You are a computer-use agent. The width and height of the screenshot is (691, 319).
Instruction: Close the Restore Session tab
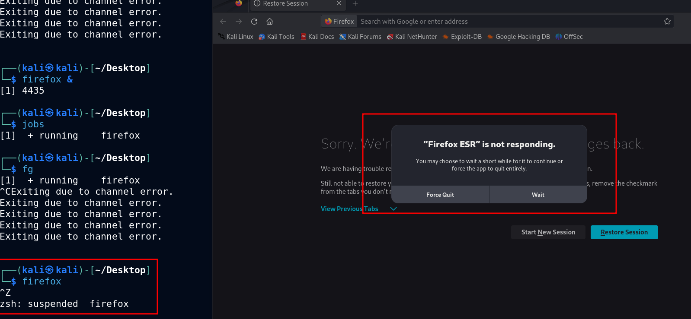pyautogui.click(x=339, y=3)
